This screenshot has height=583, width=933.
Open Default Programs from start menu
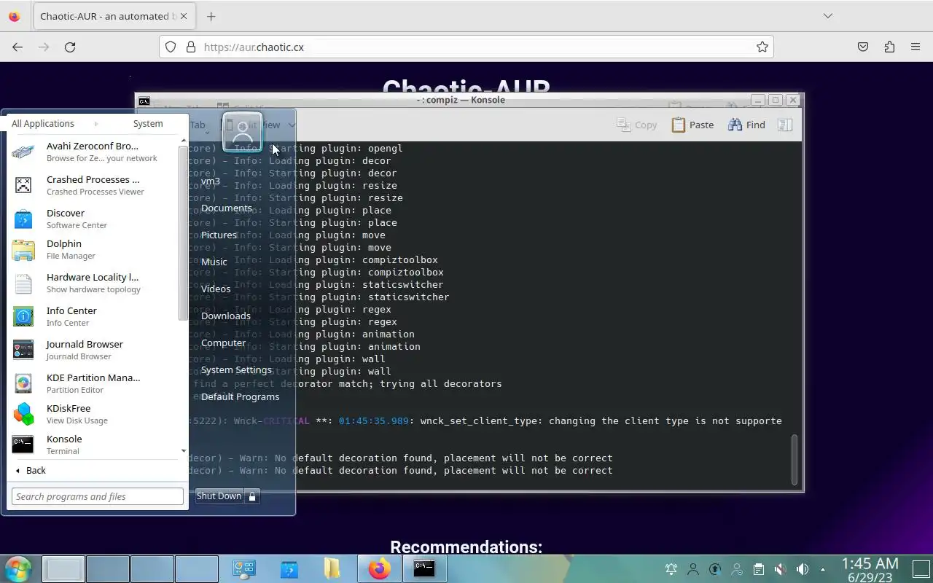240,396
